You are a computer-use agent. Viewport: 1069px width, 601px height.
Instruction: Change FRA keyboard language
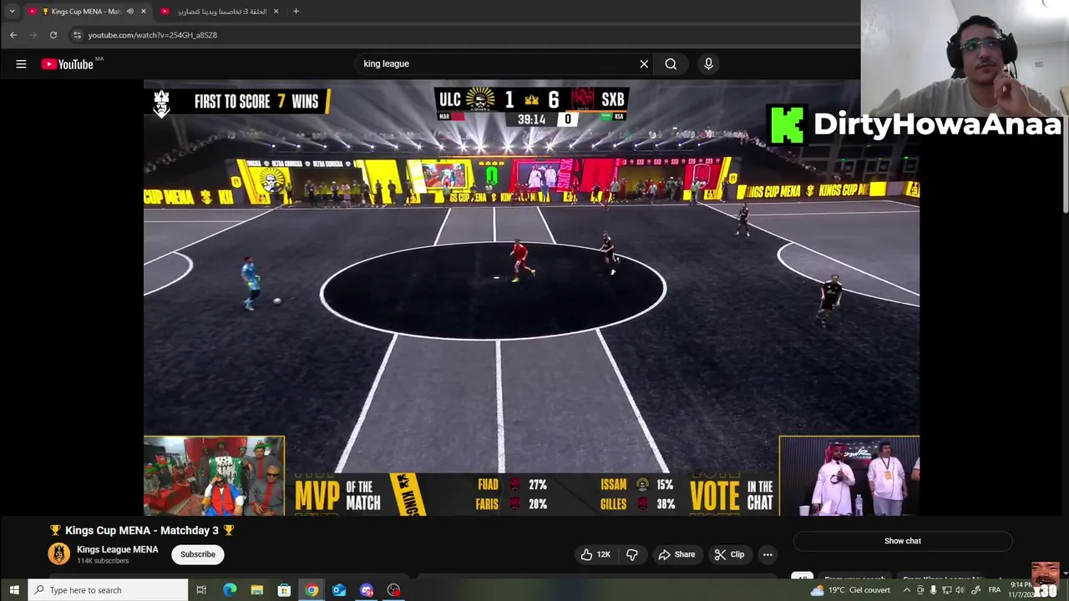[995, 590]
